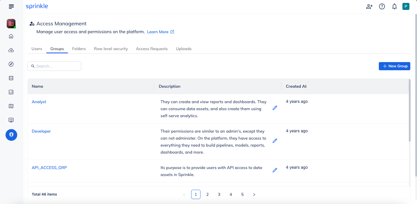Click the Developer description text
The height and width of the screenshot is (204, 417).
(214, 142)
